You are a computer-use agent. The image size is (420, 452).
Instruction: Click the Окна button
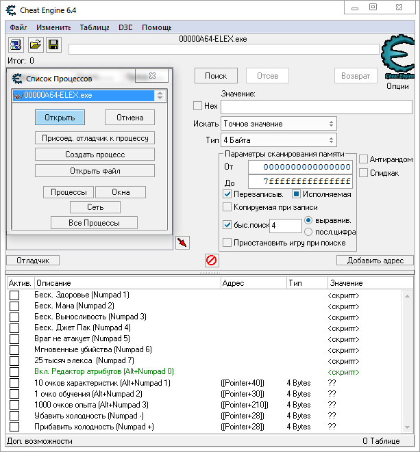click(x=121, y=192)
